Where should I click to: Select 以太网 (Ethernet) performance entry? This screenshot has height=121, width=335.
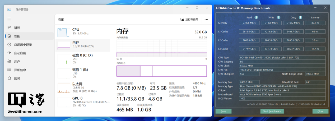(x=82, y=87)
